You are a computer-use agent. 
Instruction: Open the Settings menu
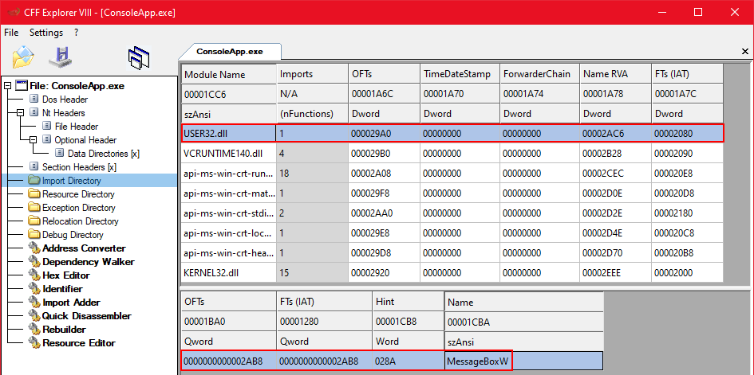click(x=45, y=33)
